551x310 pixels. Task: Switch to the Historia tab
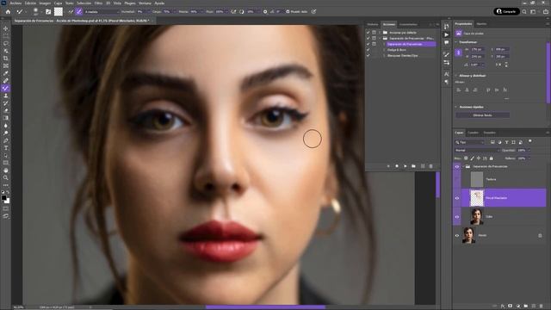click(373, 24)
